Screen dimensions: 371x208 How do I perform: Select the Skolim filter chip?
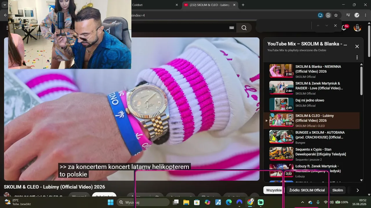pyautogui.click(x=338, y=190)
